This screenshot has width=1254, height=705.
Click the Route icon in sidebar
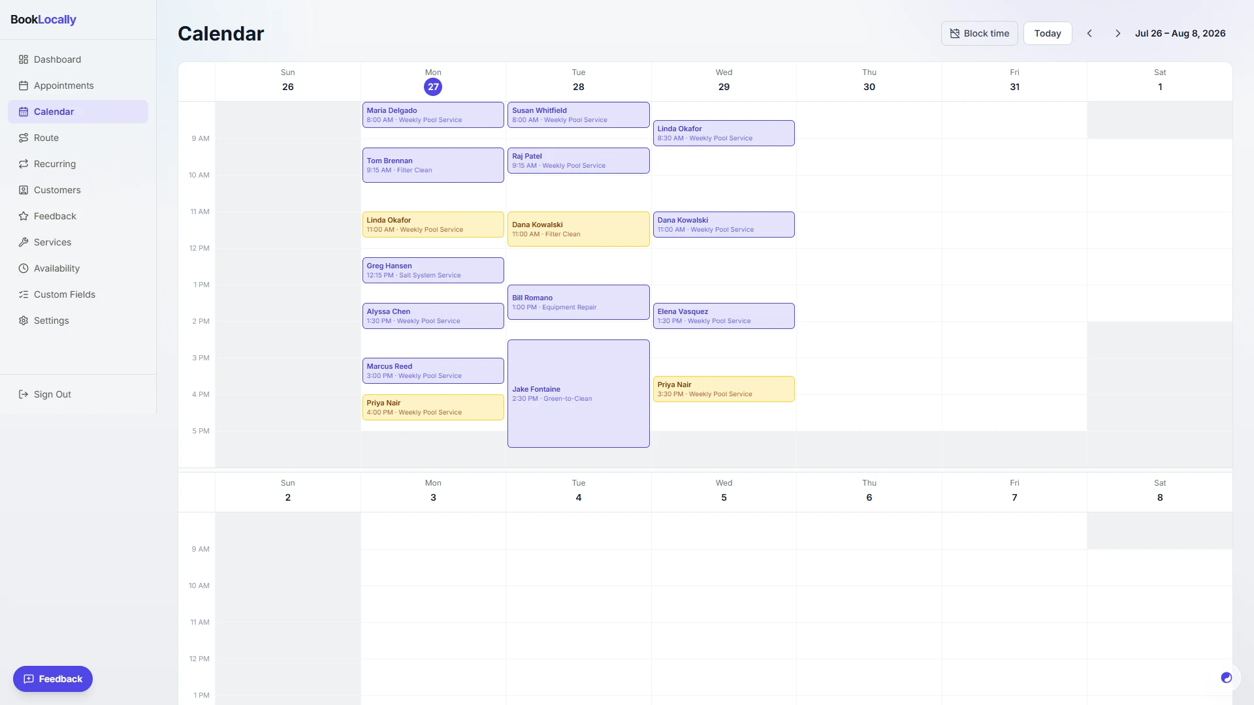point(24,138)
